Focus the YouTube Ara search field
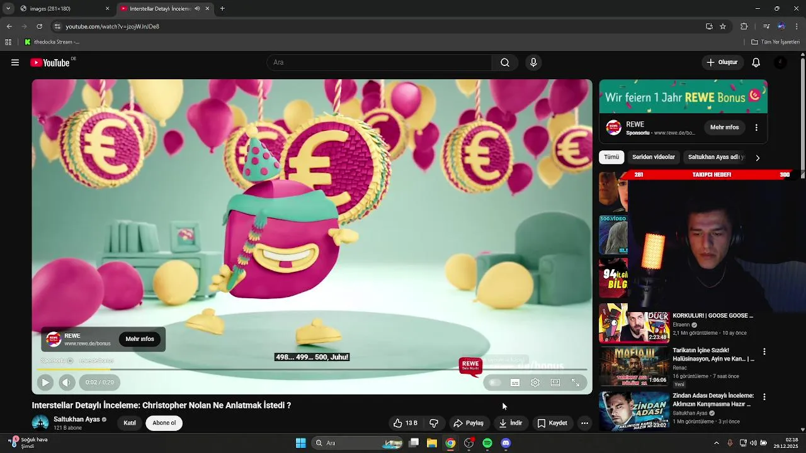The image size is (806, 453). pos(380,62)
